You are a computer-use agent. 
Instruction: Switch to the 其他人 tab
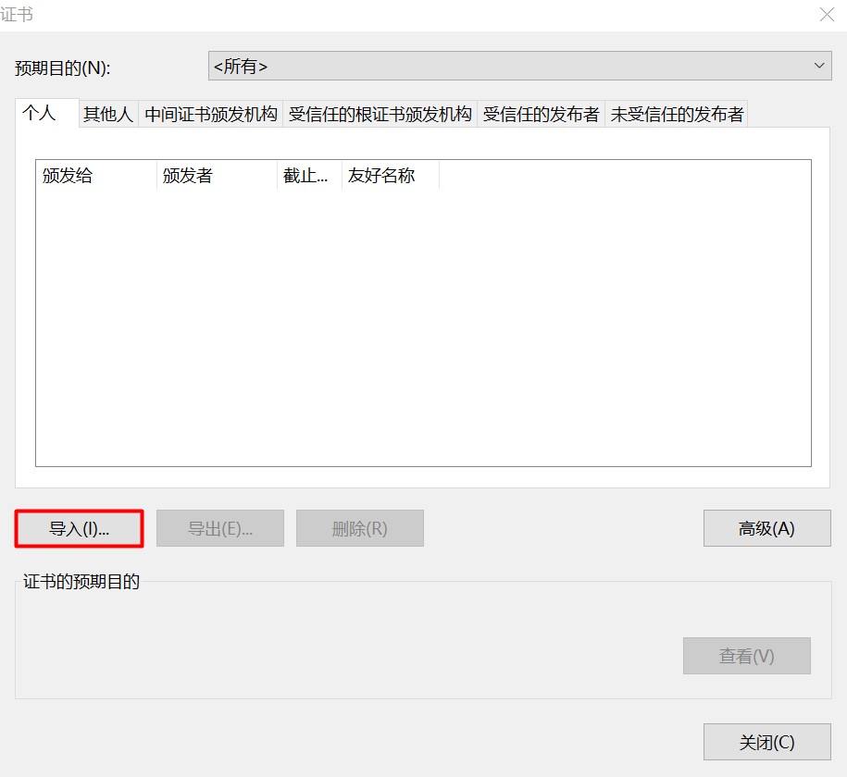click(108, 112)
